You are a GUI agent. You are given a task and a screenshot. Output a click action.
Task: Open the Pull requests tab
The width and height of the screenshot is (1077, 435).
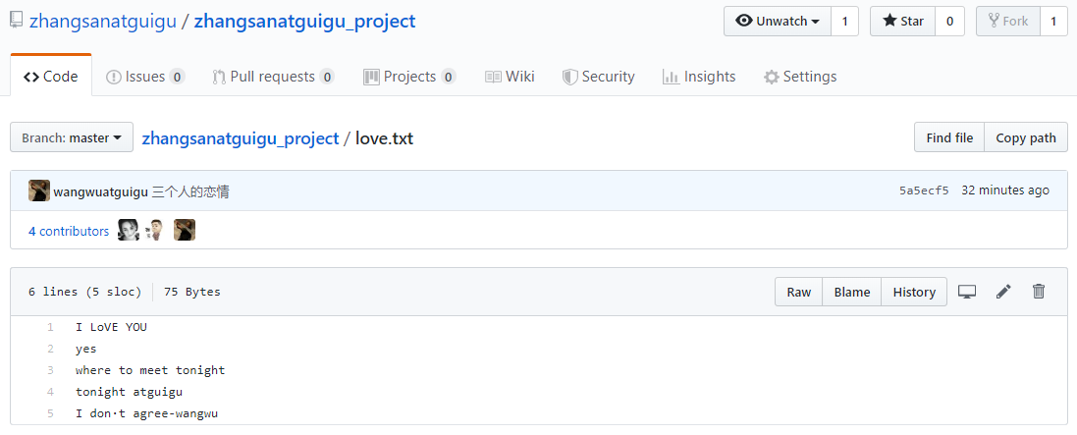[x=273, y=77]
